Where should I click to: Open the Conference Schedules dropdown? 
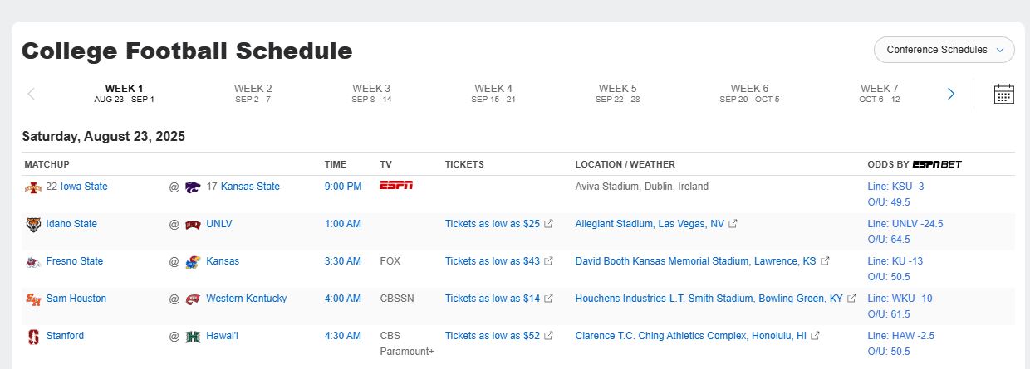(x=944, y=50)
